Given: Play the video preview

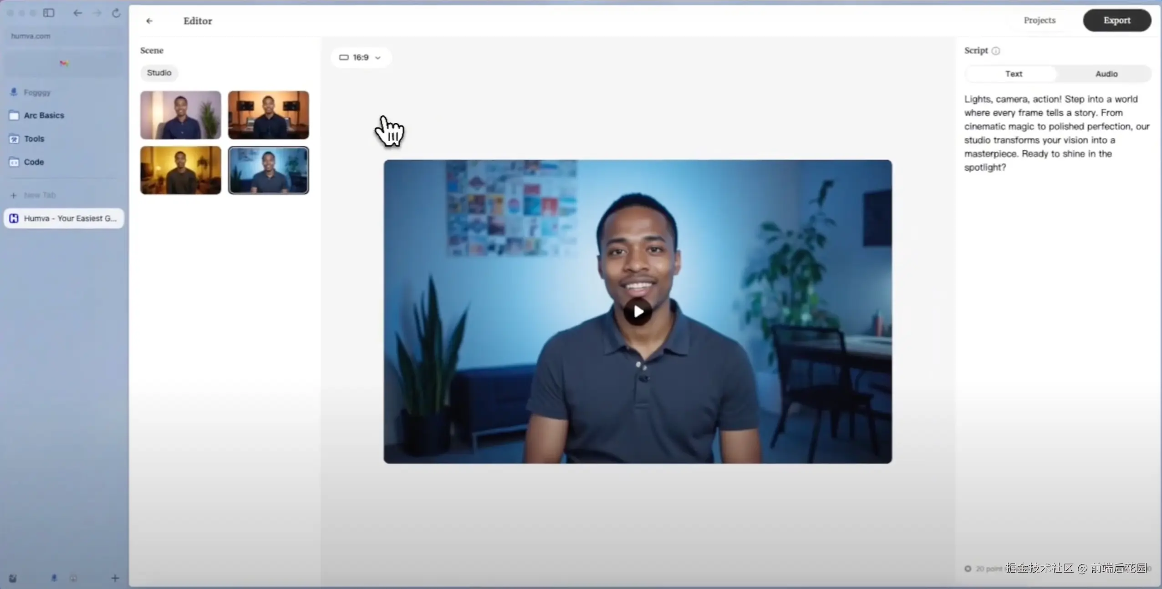Looking at the screenshot, I should [637, 312].
